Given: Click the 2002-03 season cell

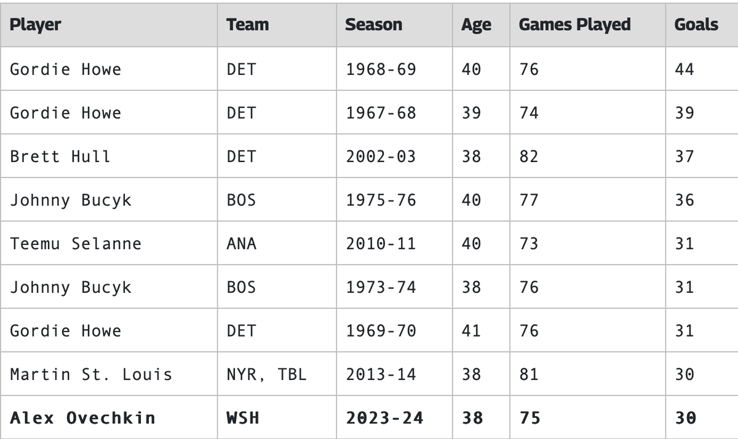Looking at the screenshot, I should coord(381,157).
